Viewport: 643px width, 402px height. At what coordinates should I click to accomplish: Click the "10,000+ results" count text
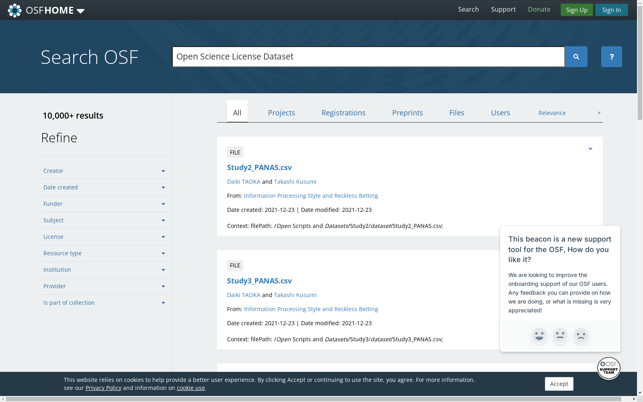tap(73, 116)
